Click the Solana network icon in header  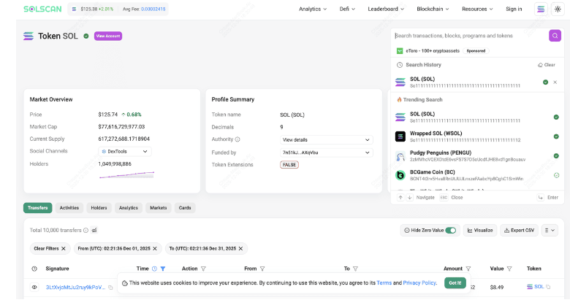point(541,9)
